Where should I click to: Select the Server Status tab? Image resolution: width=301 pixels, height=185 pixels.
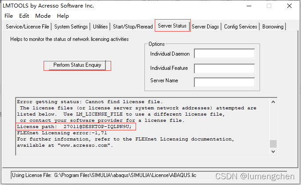pyautogui.click(x=172, y=26)
